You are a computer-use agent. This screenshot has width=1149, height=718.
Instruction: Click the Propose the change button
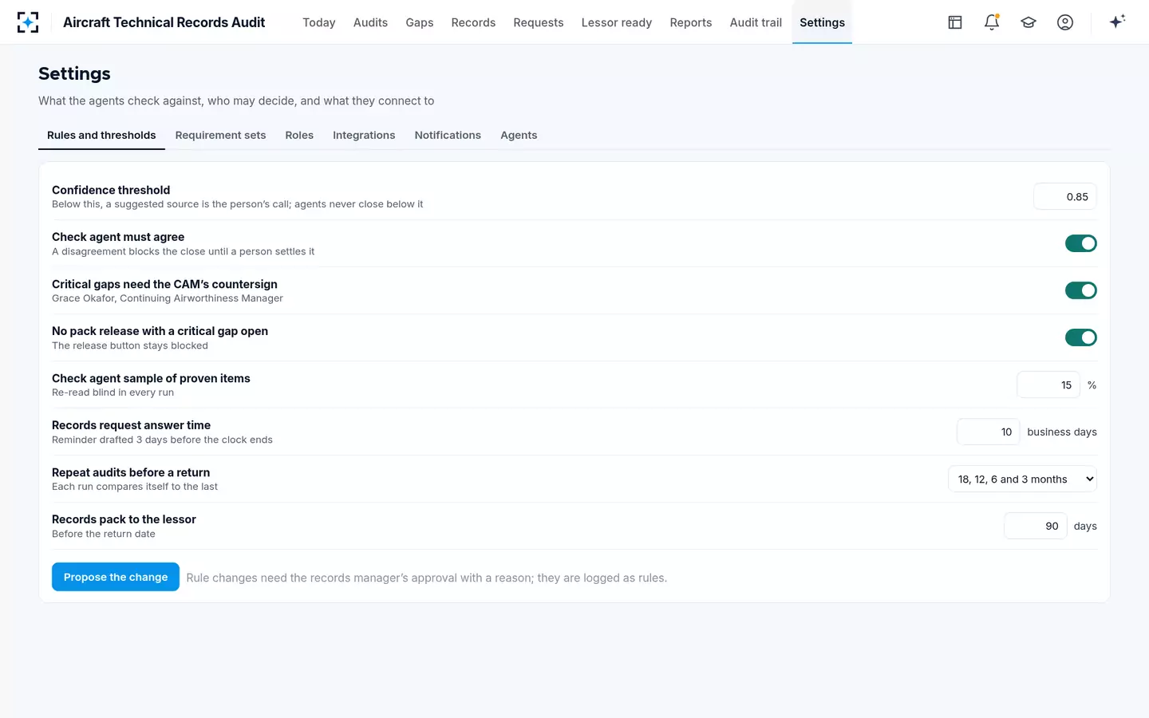click(116, 577)
